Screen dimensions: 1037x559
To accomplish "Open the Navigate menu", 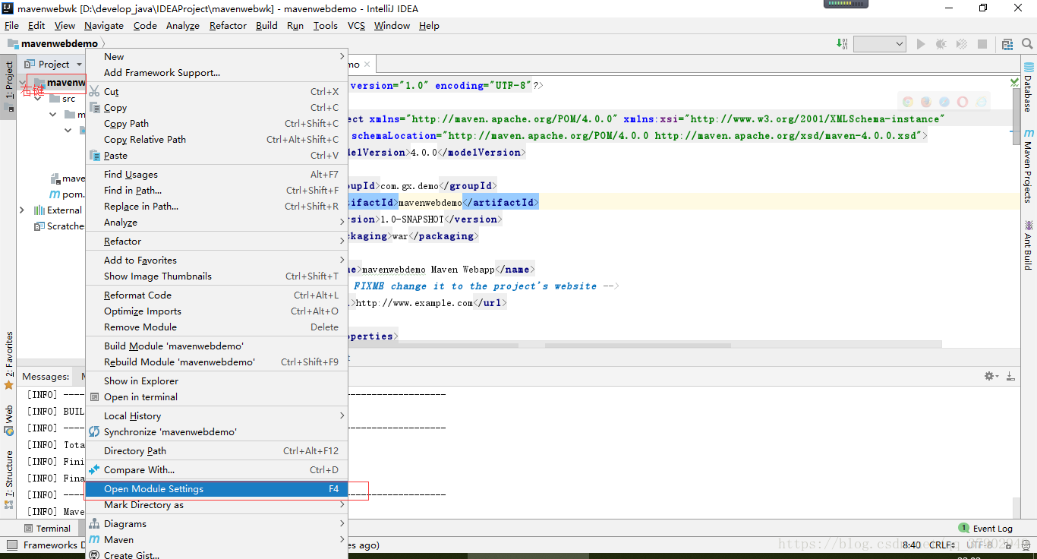I will click(x=104, y=25).
